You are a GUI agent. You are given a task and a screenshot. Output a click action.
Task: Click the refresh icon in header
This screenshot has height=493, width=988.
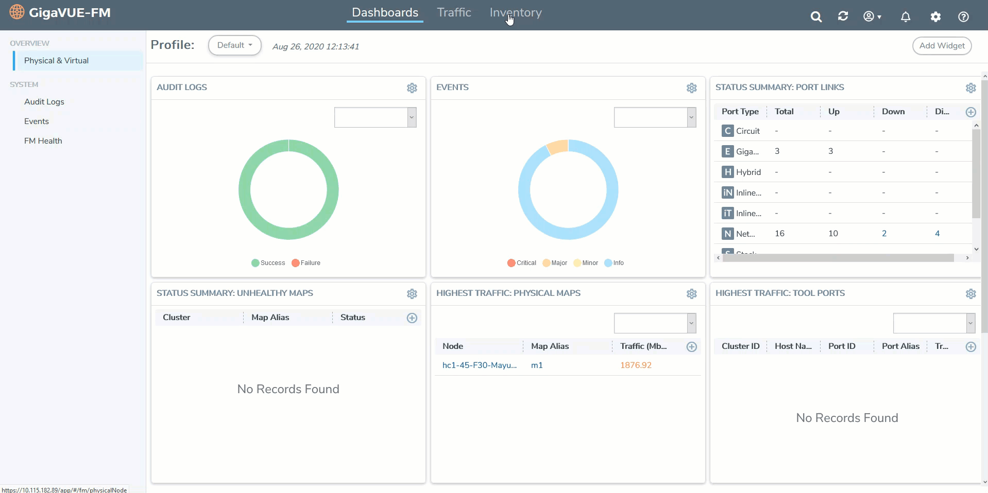(x=843, y=16)
